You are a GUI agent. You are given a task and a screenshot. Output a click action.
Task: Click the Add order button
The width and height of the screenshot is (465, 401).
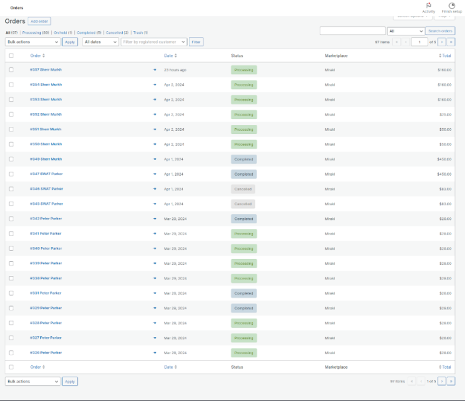[39, 21]
